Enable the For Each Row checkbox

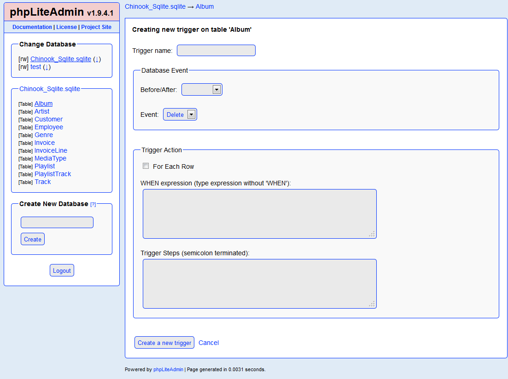coord(146,166)
